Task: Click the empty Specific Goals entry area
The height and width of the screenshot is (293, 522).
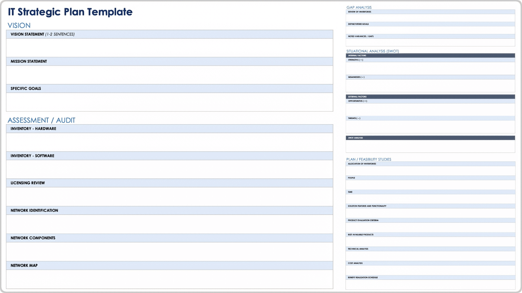Action: pos(169,102)
